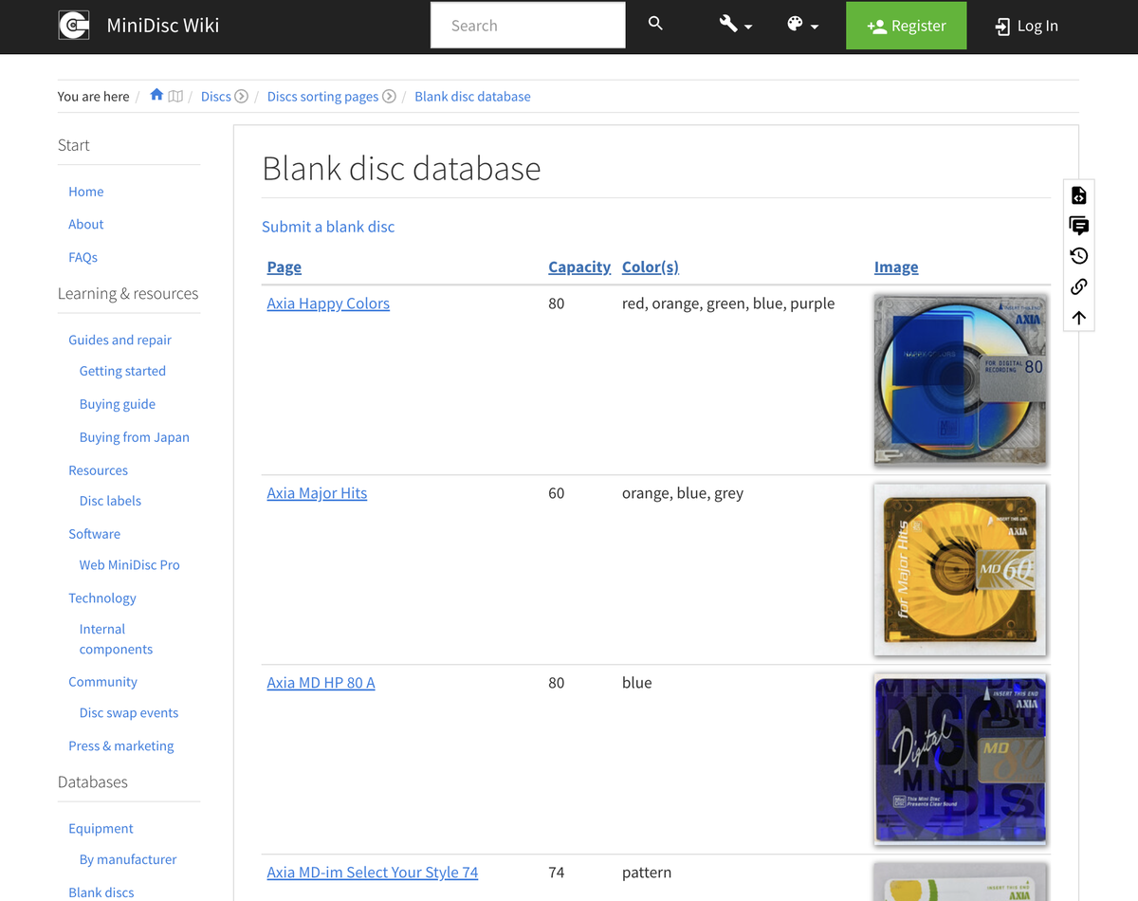Image resolution: width=1138 pixels, height=901 pixels.
Task: Open the wrench tools dropdown
Action: pos(735,26)
